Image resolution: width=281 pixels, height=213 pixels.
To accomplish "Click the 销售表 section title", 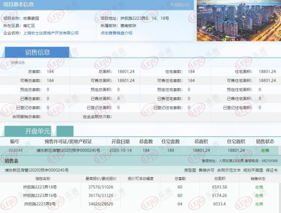I will [x=12, y=161].
